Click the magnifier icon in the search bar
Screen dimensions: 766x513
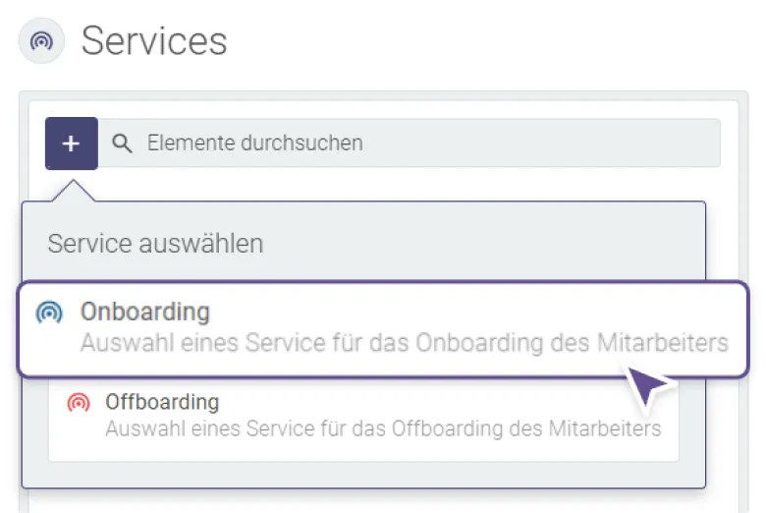pyautogui.click(x=122, y=143)
